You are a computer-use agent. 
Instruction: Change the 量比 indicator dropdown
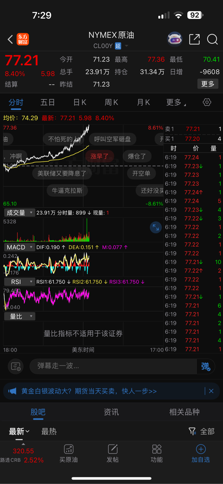click(x=19, y=317)
